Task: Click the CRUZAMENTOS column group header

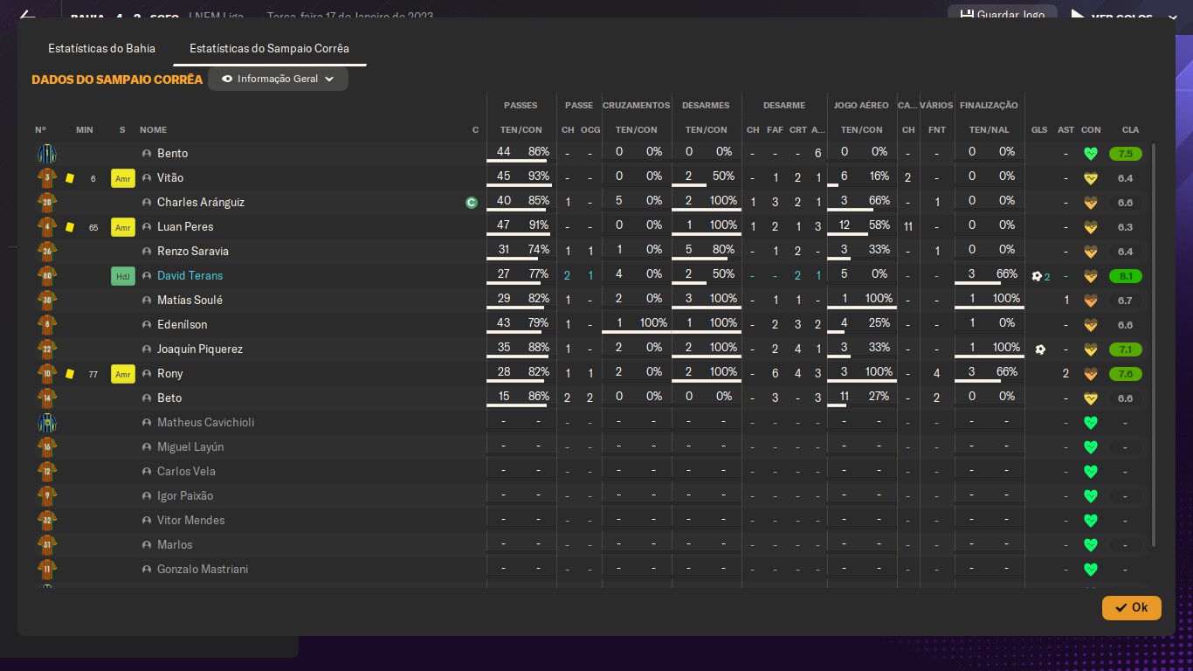Action: (x=636, y=105)
